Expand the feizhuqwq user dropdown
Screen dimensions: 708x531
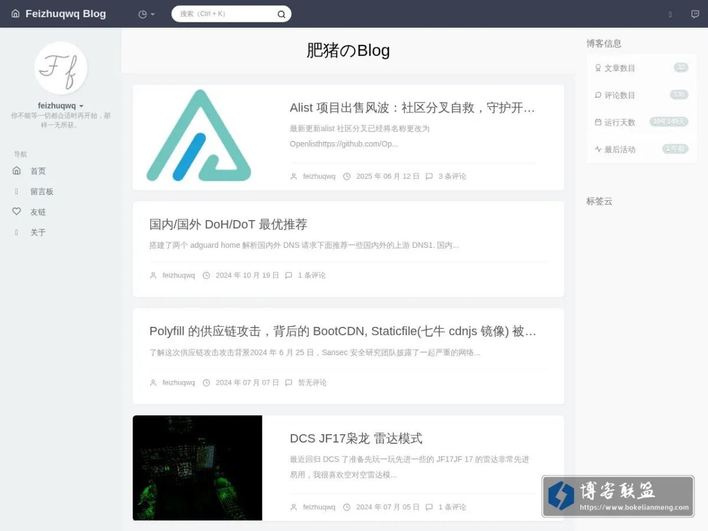61,106
